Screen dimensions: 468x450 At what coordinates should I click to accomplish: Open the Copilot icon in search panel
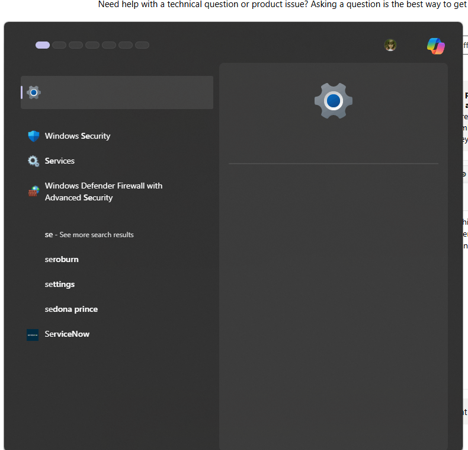click(x=436, y=46)
